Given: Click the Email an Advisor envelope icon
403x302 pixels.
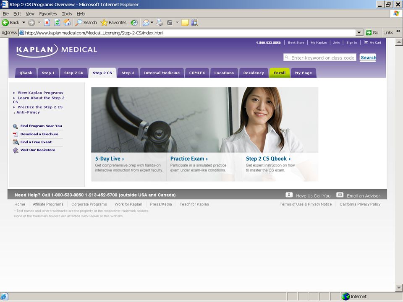Looking at the screenshot, I should point(340,195).
